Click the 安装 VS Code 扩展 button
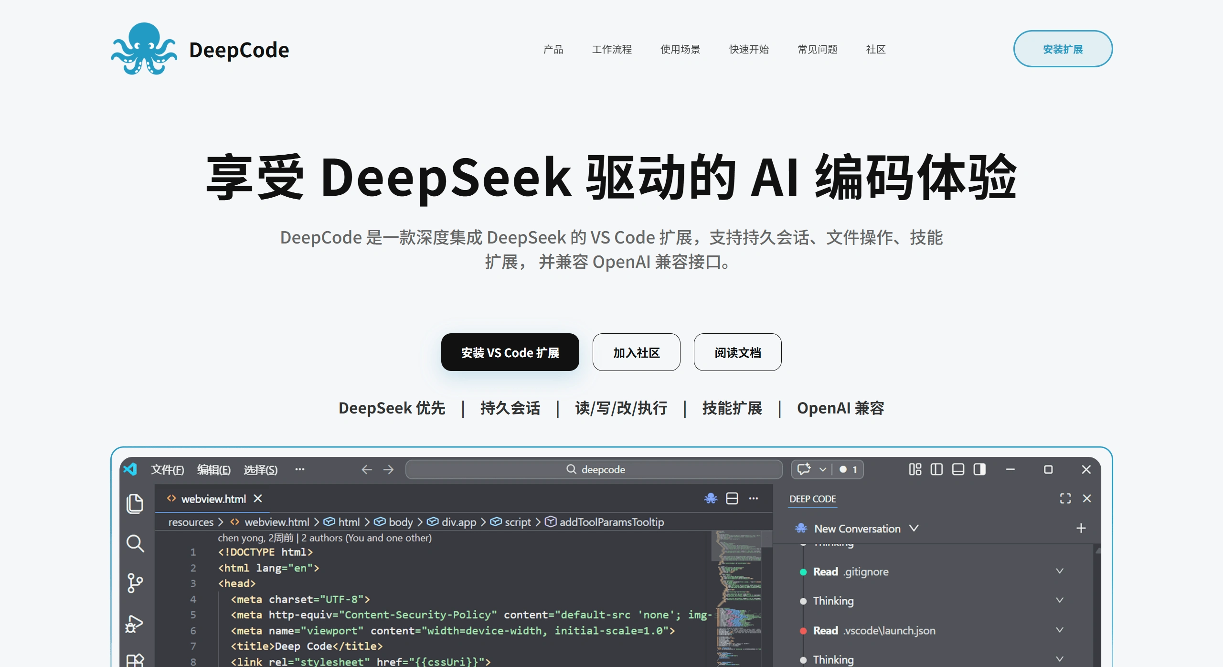 tap(510, 352)
